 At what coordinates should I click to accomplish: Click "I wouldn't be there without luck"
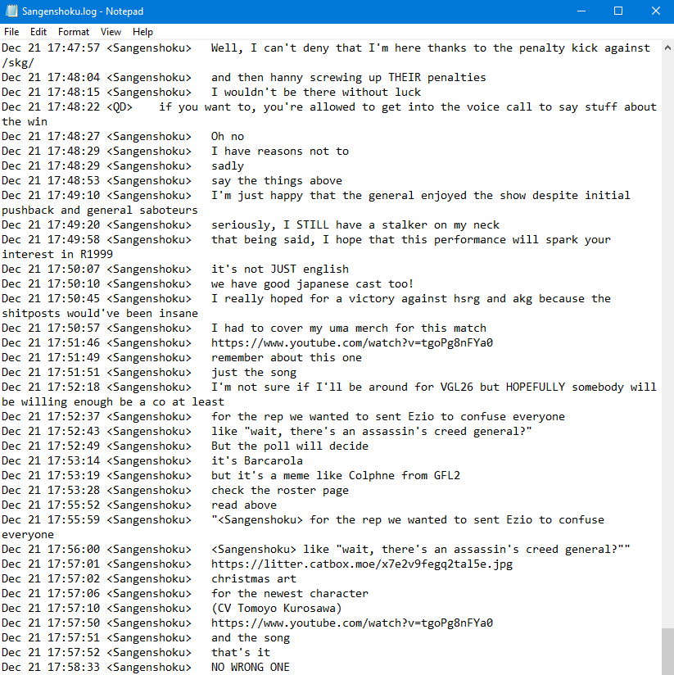(316, 92)
